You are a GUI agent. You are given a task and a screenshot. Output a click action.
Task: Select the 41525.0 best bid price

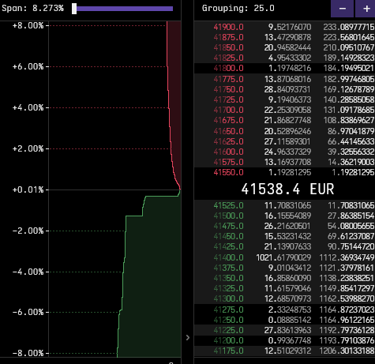coord(228,205)
